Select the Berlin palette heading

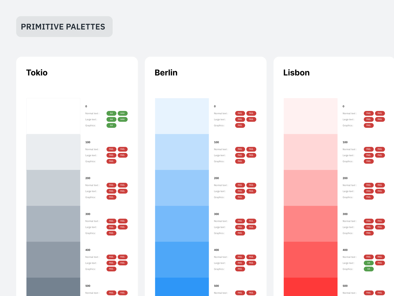coord(166,73)
